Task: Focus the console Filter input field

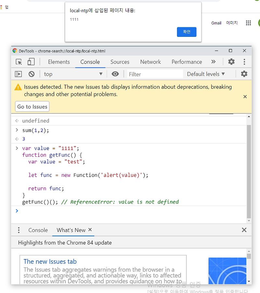Action: [x=155, y=74]
